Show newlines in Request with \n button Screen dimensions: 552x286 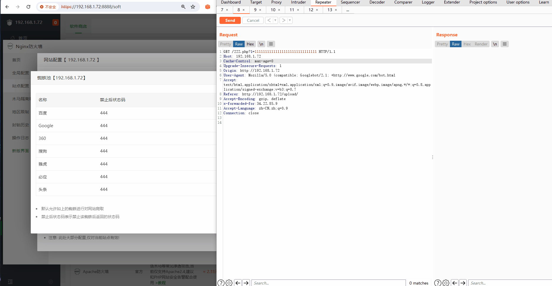pyautogui.click(x=261, y=44)
